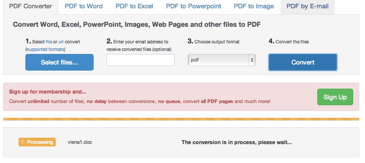Follow the 'url' link in step 1
The height and width of the screenshot is (163, 365).
coord(61,42)
